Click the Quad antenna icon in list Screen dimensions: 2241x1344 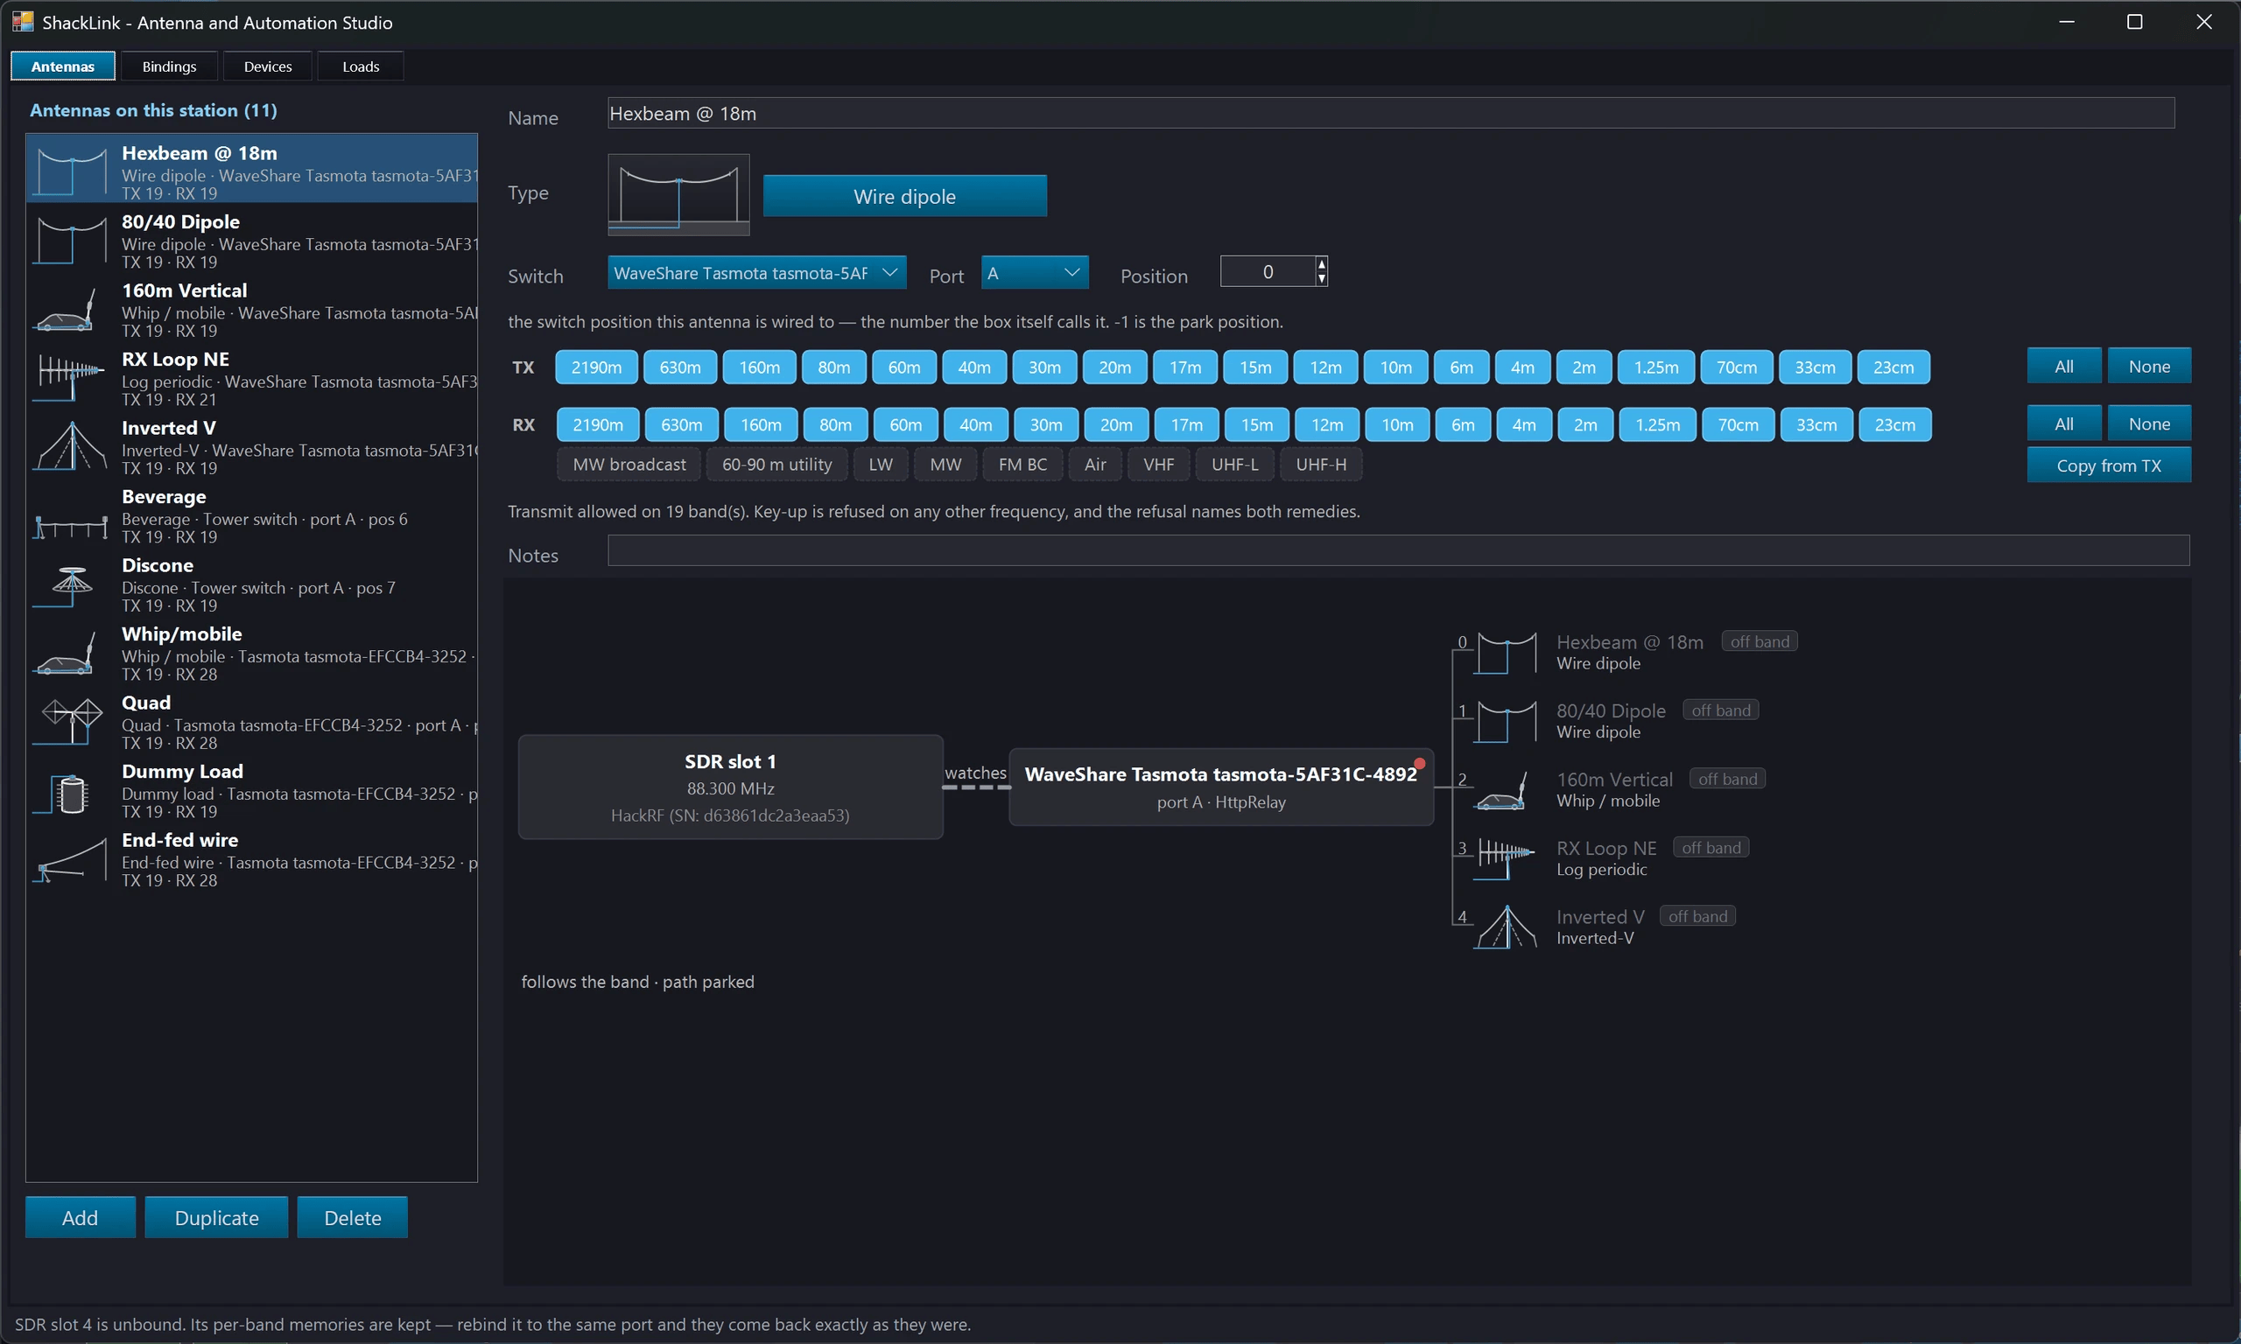[70, 723]
